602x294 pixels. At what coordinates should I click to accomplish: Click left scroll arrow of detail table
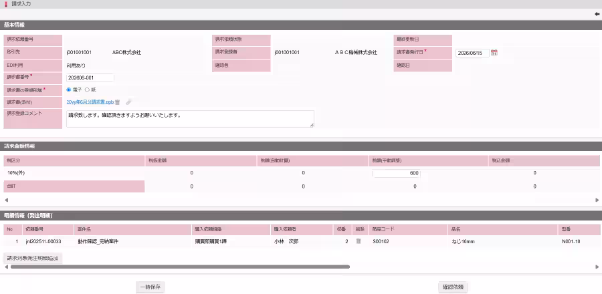pos(6,267)
